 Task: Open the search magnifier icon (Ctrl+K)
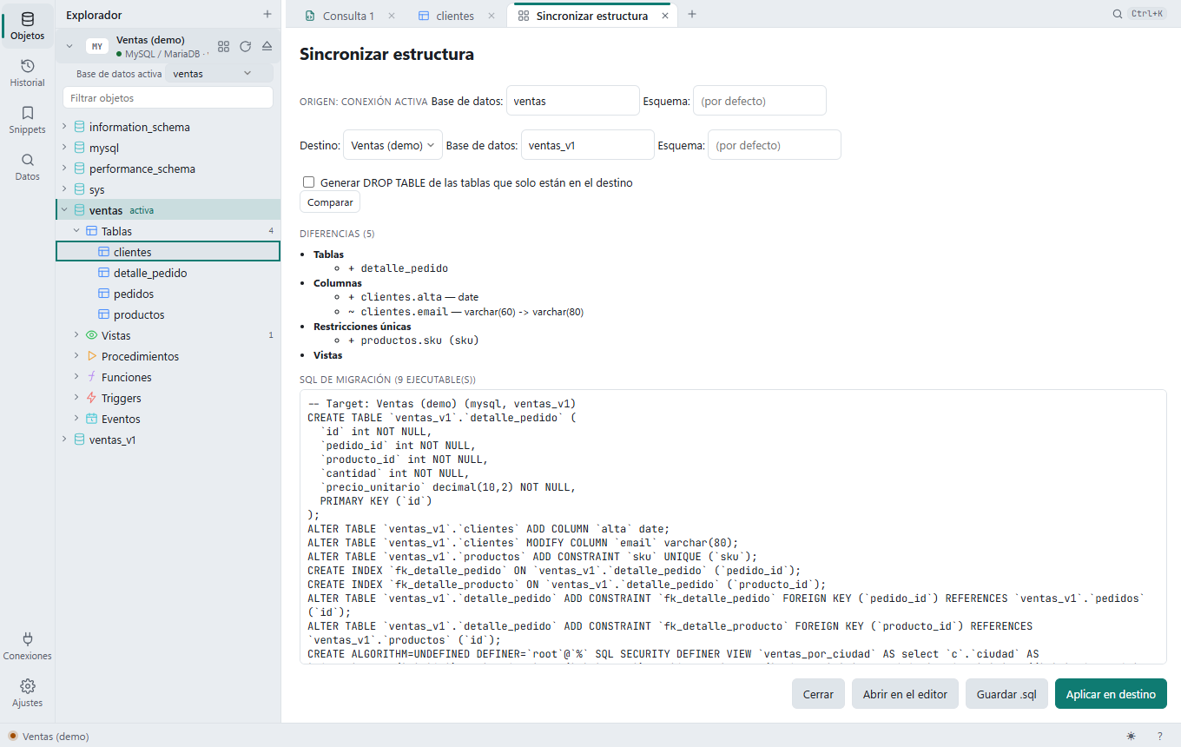pyautogui.click(x=1118, y=14)
